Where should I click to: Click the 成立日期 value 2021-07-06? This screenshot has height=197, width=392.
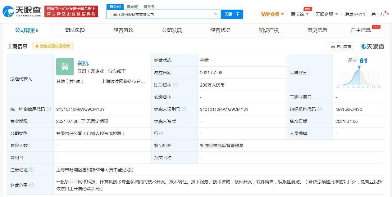(x=211, y=73)
